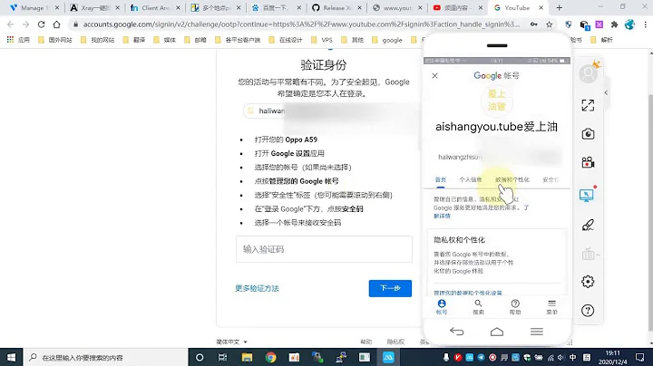Open the saved passwords key icon
The width and height of the screenshot is (653, 366).
(534, 24)
